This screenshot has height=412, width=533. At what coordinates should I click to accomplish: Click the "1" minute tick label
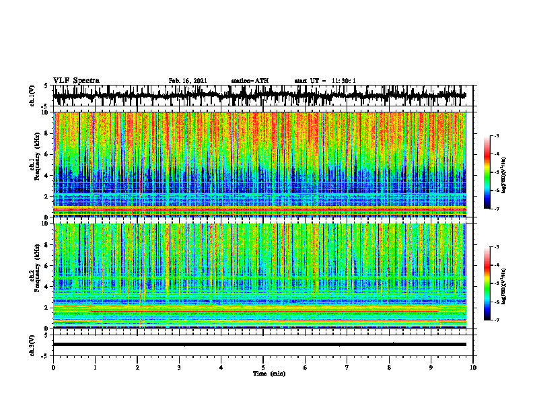coord(95,368)
